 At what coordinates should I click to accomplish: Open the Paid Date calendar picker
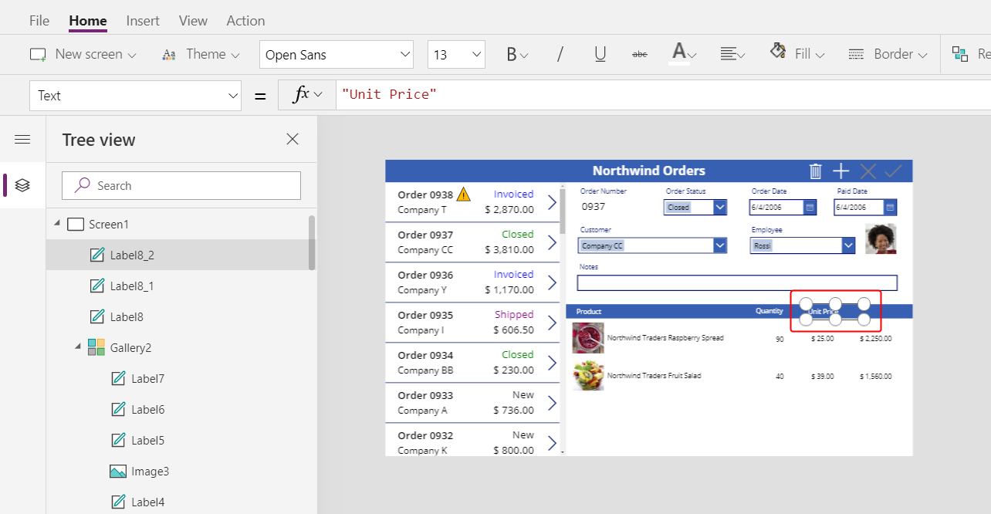(x=890, y=207)
